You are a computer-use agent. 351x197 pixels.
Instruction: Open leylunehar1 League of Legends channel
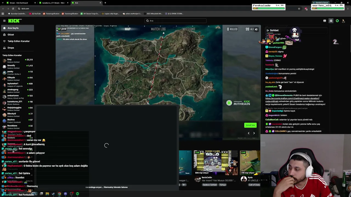tap(18, 85)
